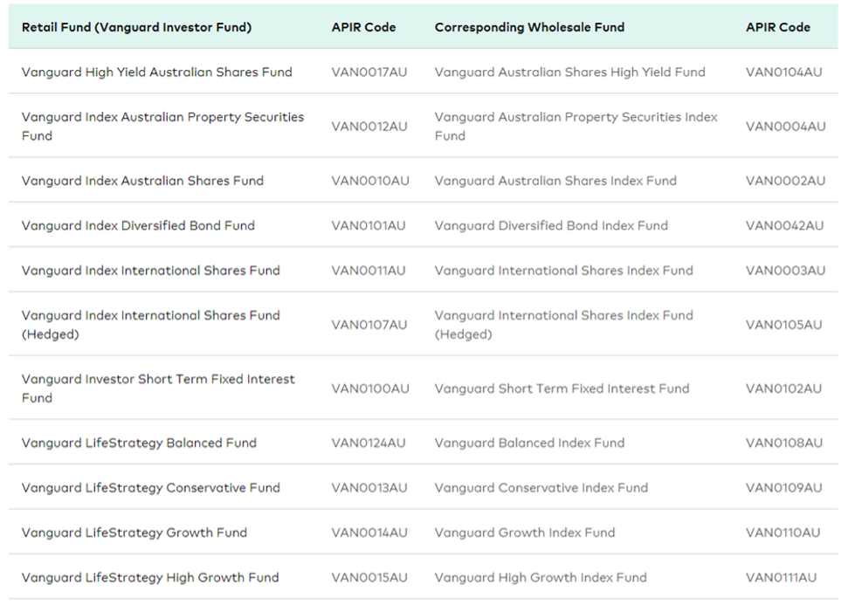Select 'Vanguard High Yield Australian Shares Fund' cell
The width and height of the screenshot is (855, 605).
[157, 72]
